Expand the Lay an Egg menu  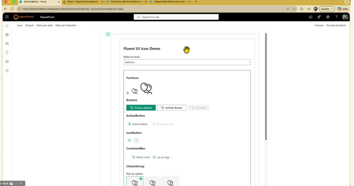162,157
